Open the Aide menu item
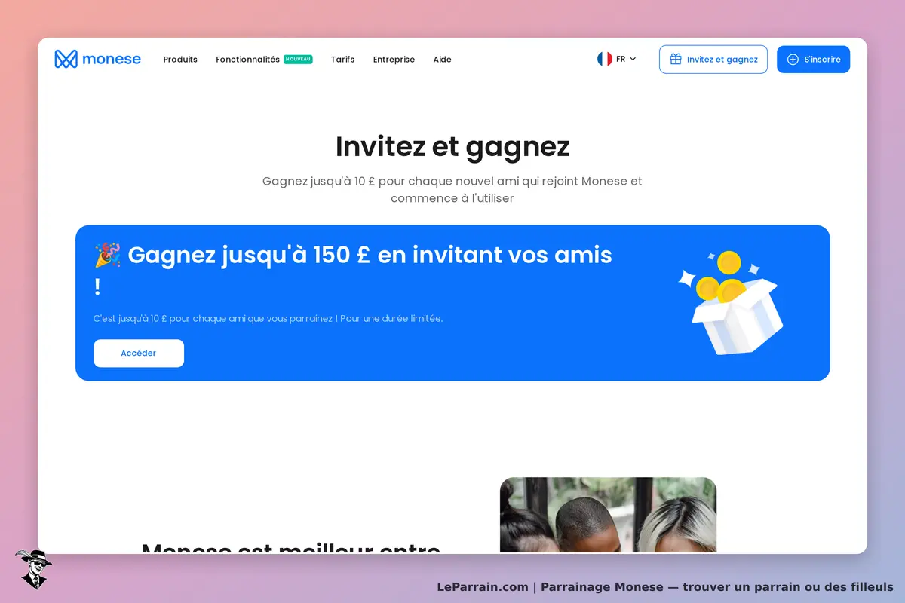Screen dimensions: 905x603 pyautogui.click(x=442, y=60)
